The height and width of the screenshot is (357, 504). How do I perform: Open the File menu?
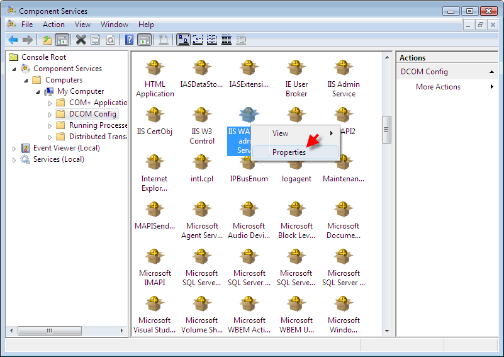click(x=27, y=25)
